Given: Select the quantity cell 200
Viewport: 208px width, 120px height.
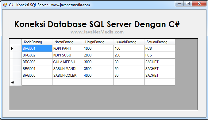Looking at the screenshot, I should [x=129, y=55].
